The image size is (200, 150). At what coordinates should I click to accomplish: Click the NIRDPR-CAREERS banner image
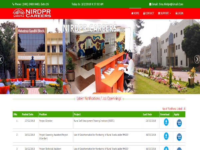100,57
